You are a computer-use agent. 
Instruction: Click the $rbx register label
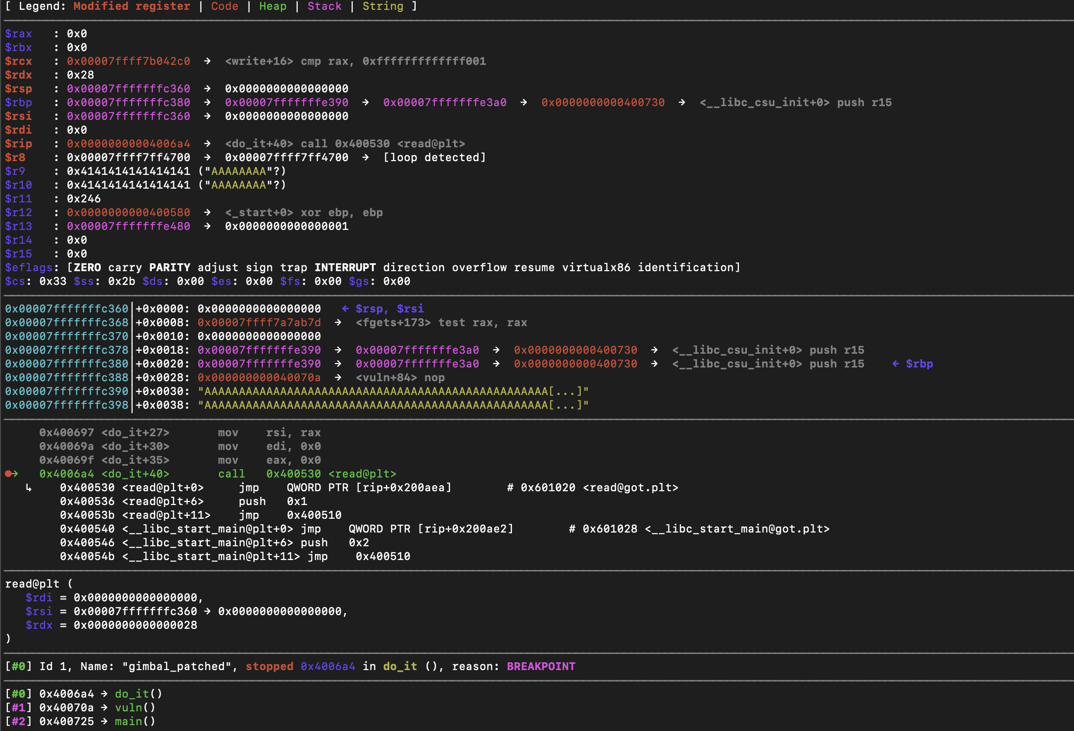pyautogui.click(x=18, y=48)
